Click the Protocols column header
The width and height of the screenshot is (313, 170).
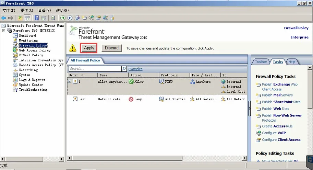click(x=174, y=75)
